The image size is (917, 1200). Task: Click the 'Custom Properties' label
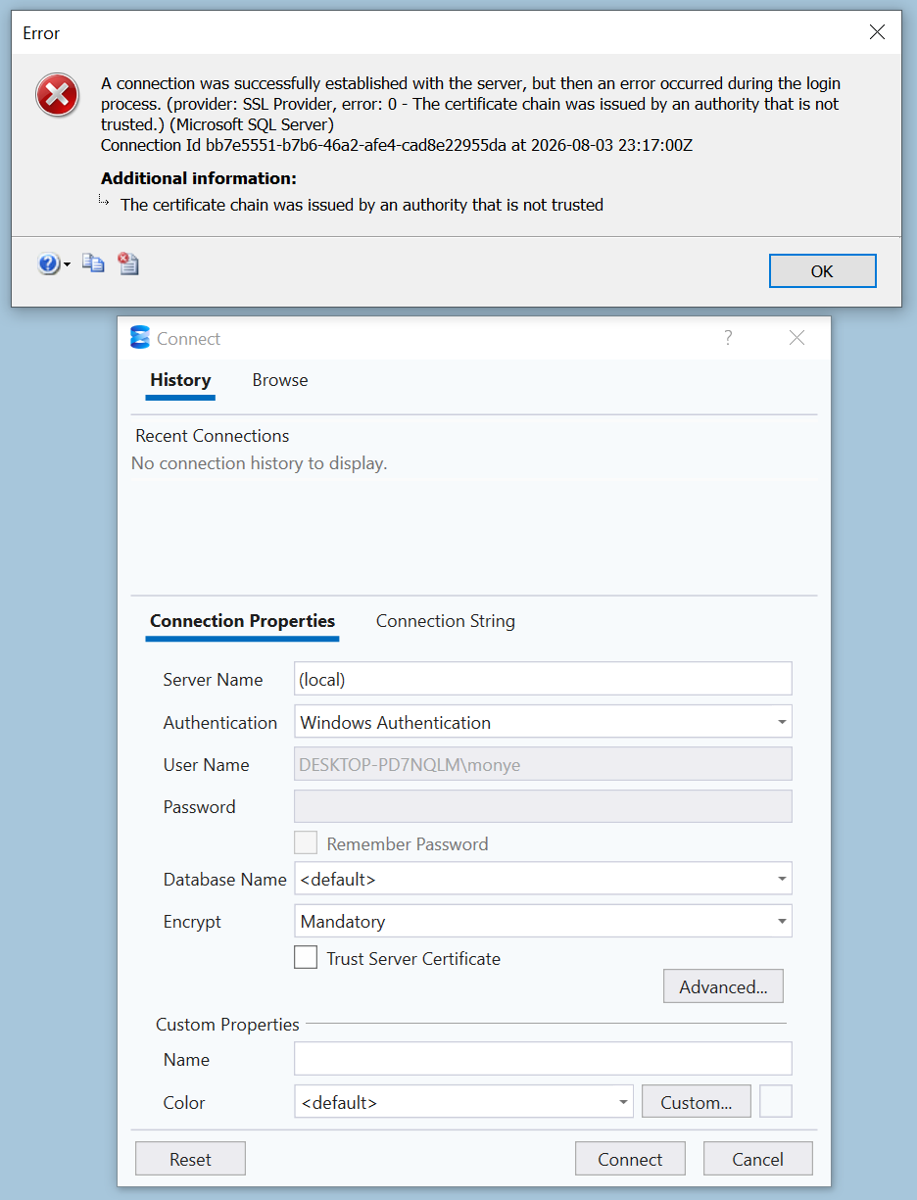pyautogui.click(x=227, y=1025)
